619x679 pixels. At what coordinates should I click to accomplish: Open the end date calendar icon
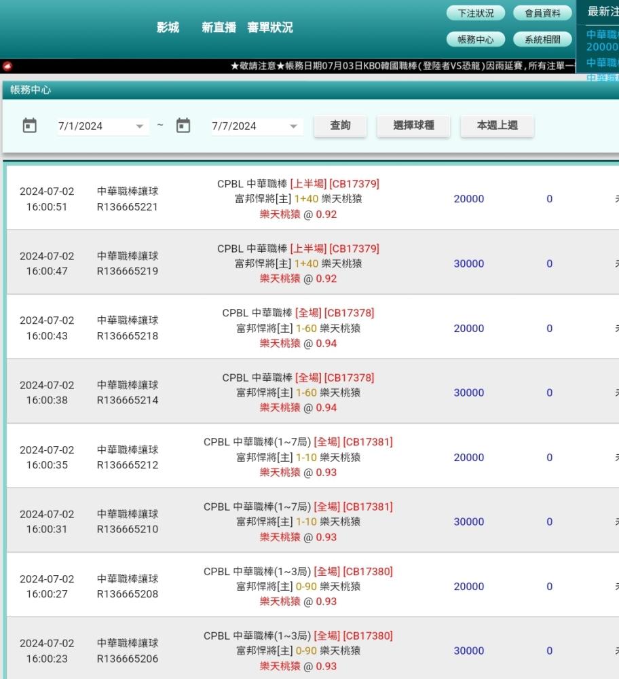(x=183, y=126)
